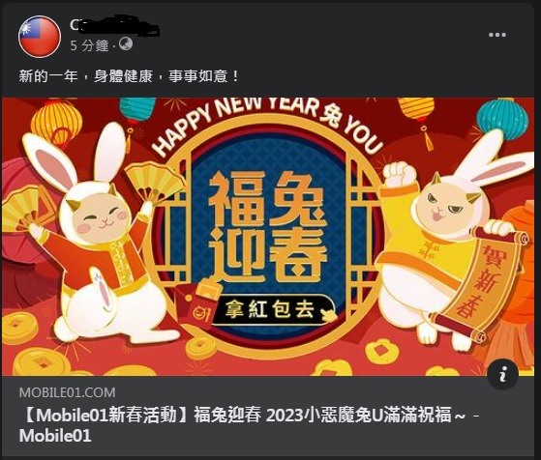The image size is (541, 460).
Task: Click the Taiwan flag profile picture
Action: [40, 36]
